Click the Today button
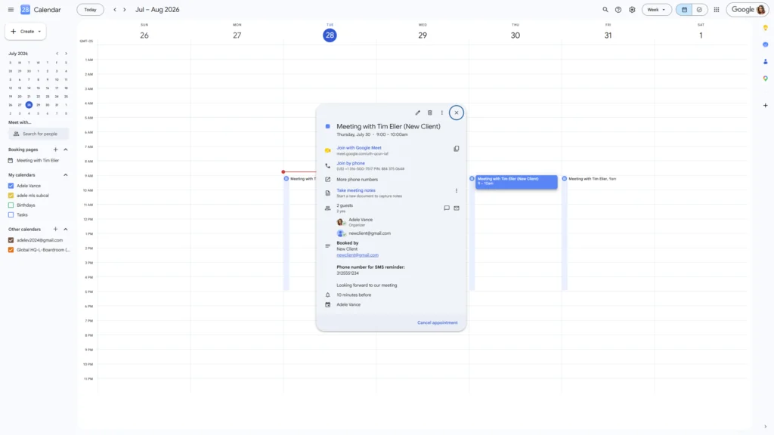 click(91, 9)
